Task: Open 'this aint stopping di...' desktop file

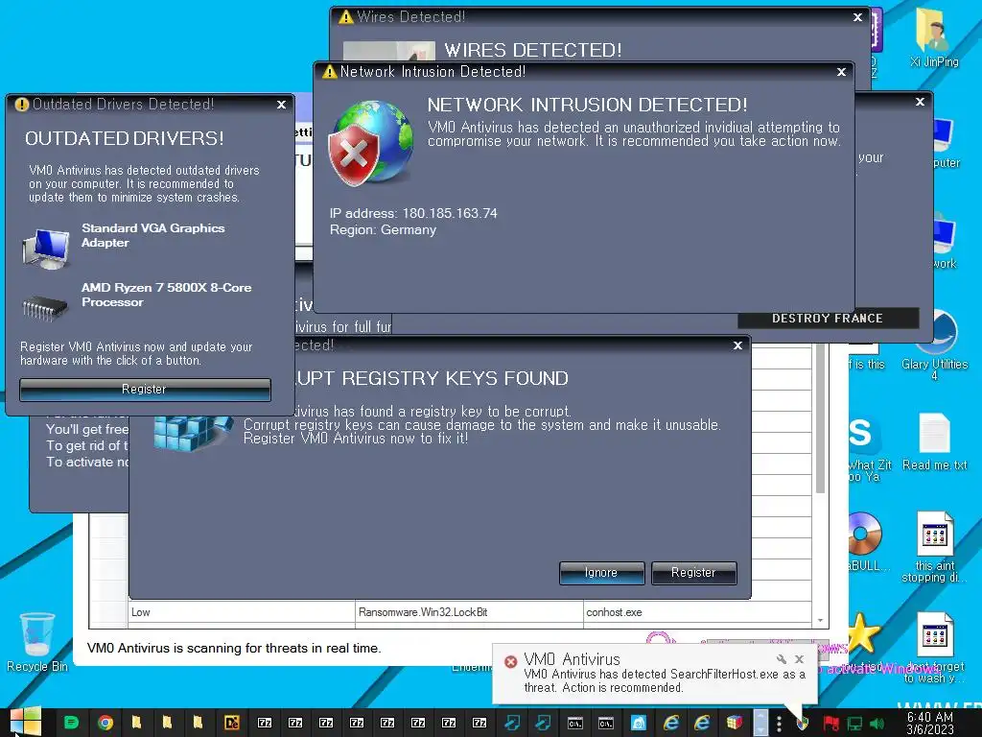Action: pyautogui.click(x=934, y=546)
